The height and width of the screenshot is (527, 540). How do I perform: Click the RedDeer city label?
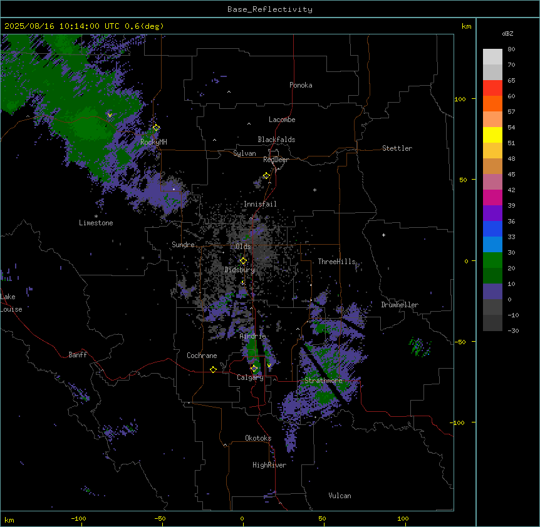click(276, 160)
